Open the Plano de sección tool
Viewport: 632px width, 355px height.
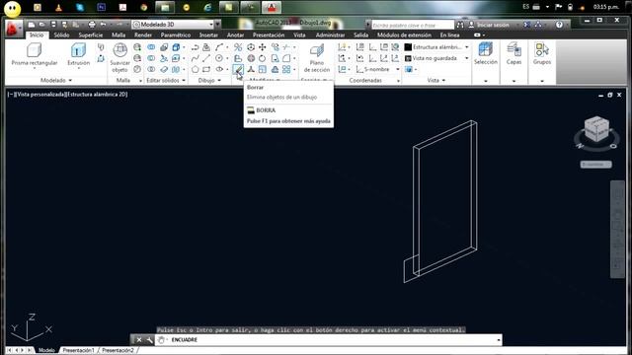coord(317,57)
